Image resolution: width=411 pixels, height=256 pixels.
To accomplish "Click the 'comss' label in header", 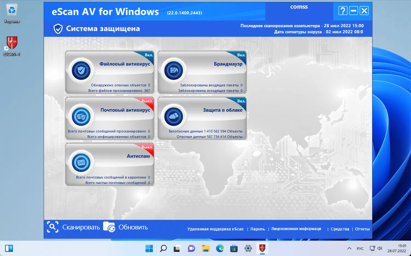I will tap(299, 7).
